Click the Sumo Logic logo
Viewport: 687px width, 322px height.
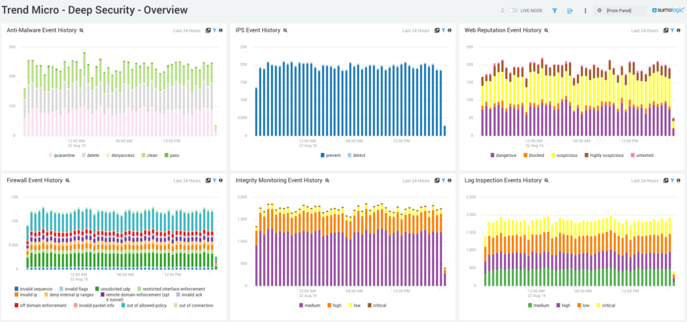668,11
